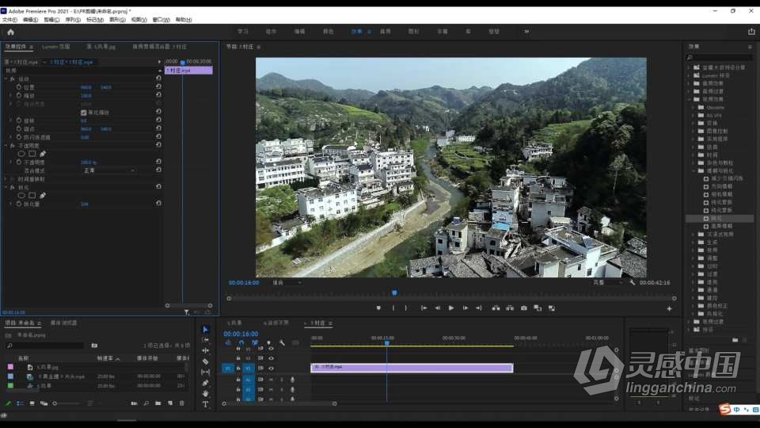The width and height of the screenshot is (760, 428).
Task: Select the Selection tool arrow
Action: tap(205, 330)
